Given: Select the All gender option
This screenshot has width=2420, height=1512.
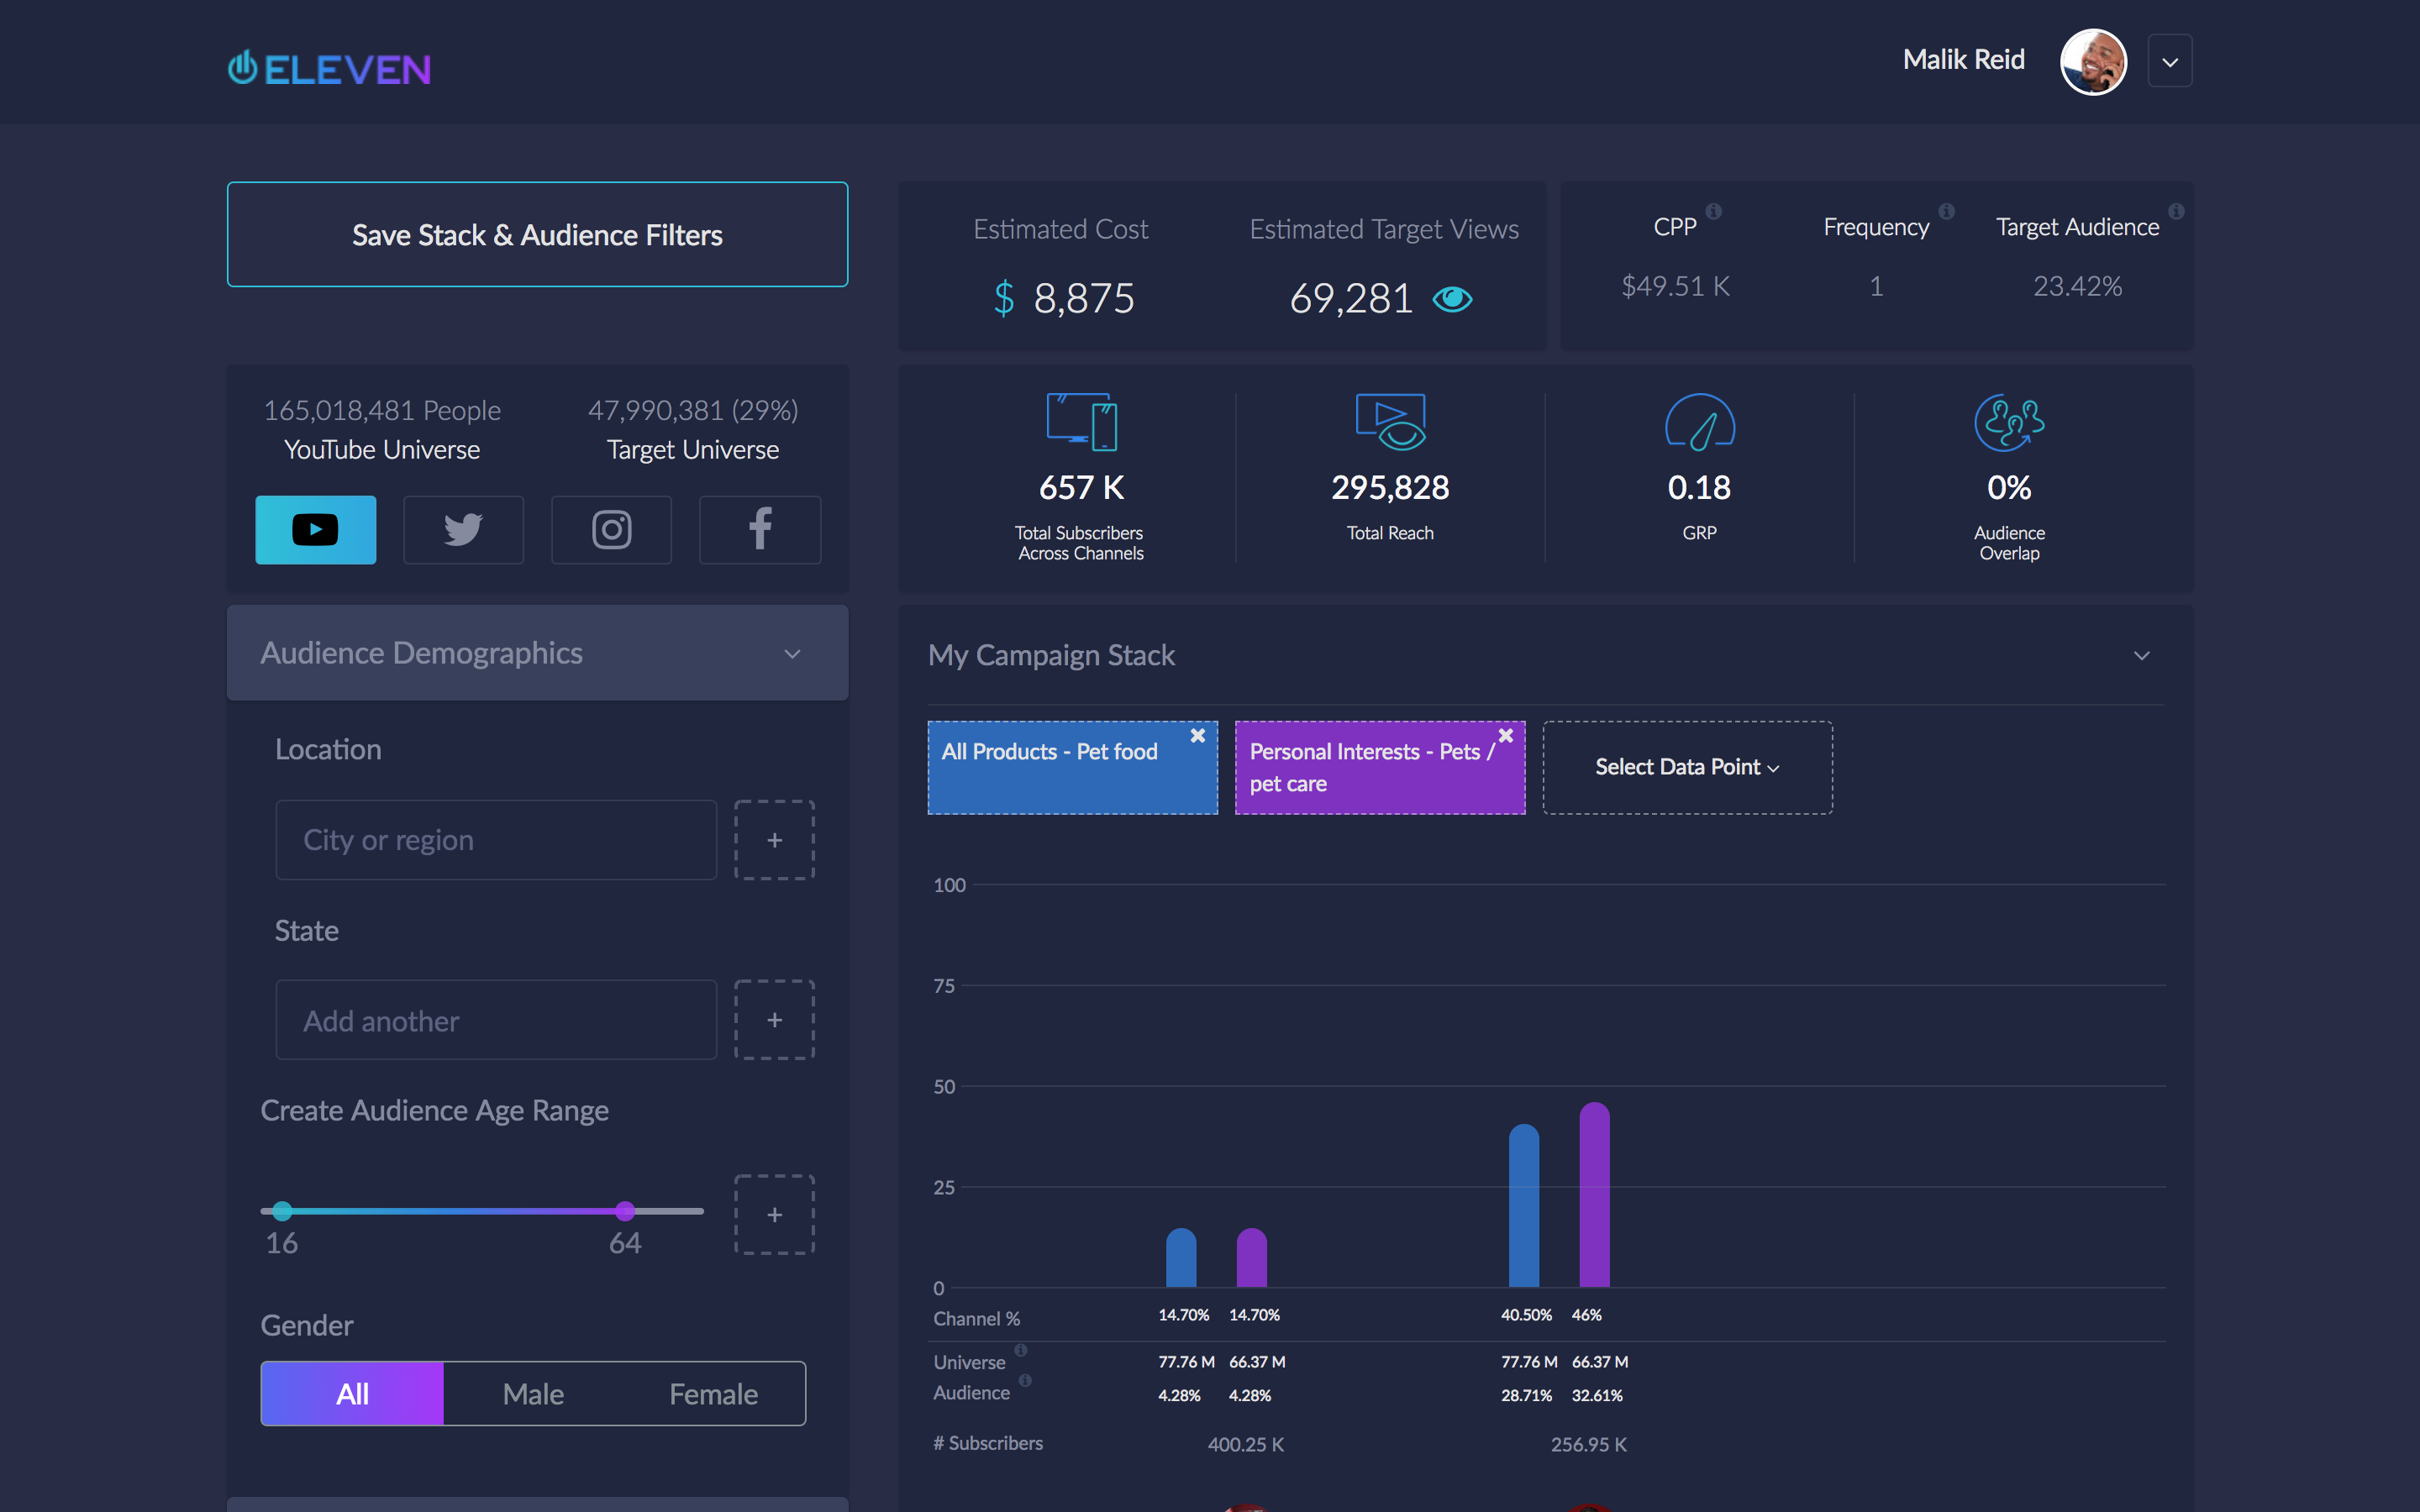Looking at the screenshot, I should (352, 1393).
